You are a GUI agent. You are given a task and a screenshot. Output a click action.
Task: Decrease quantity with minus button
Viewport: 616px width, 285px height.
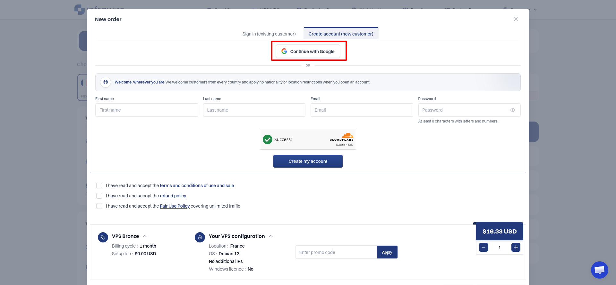pos(483,247)
